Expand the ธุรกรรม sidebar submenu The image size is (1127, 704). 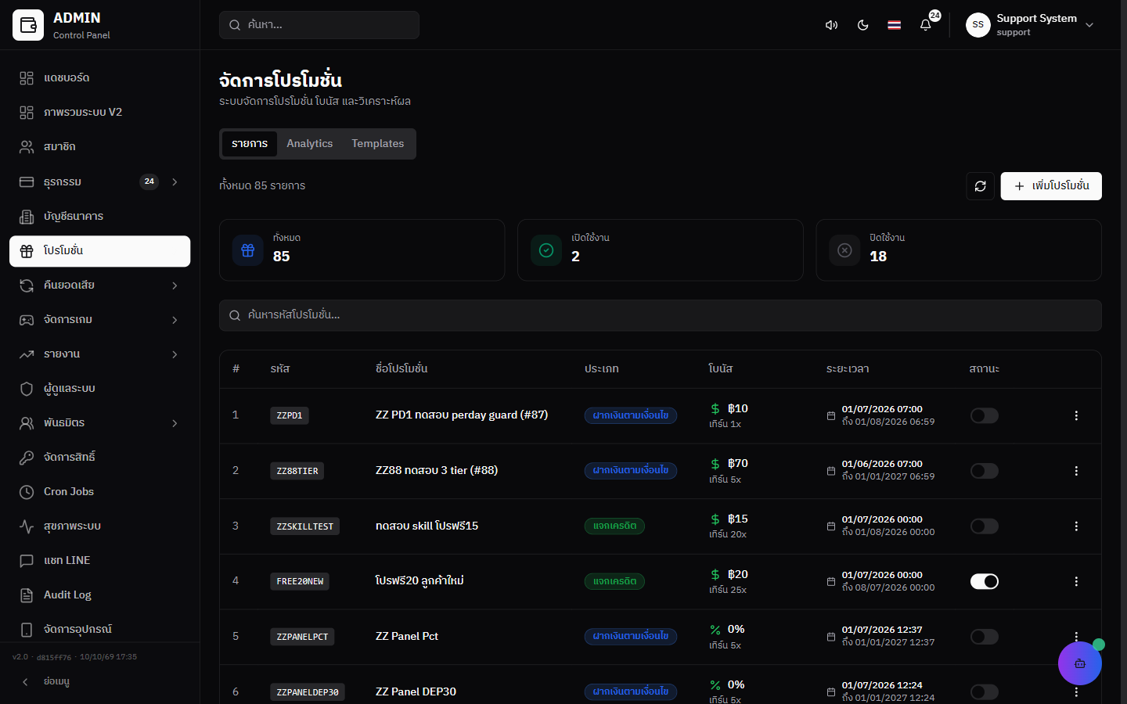pos(175,182)
